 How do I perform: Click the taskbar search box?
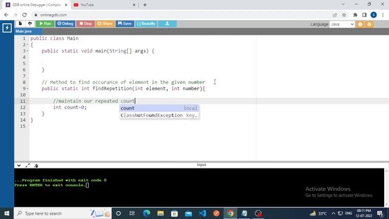pos(63,214)
